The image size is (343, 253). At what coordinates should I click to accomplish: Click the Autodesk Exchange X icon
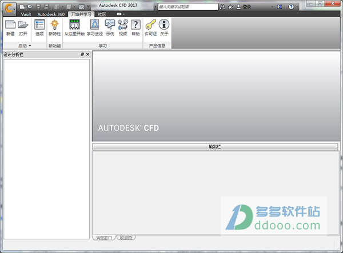[x=280, y=7]
